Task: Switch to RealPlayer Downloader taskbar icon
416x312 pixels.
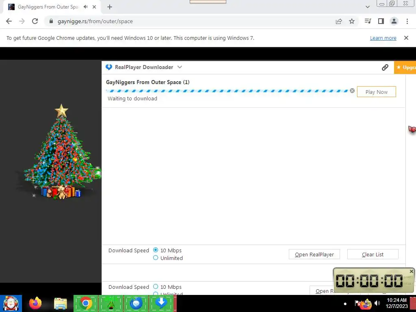Action: click(x=161, y=303)
